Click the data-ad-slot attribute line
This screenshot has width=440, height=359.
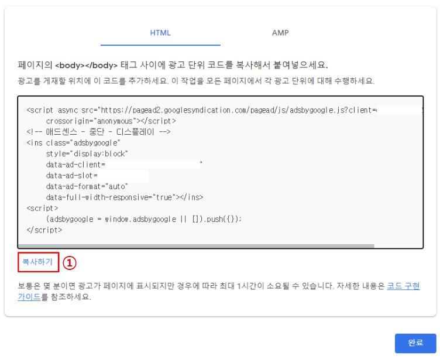(97, 176)
